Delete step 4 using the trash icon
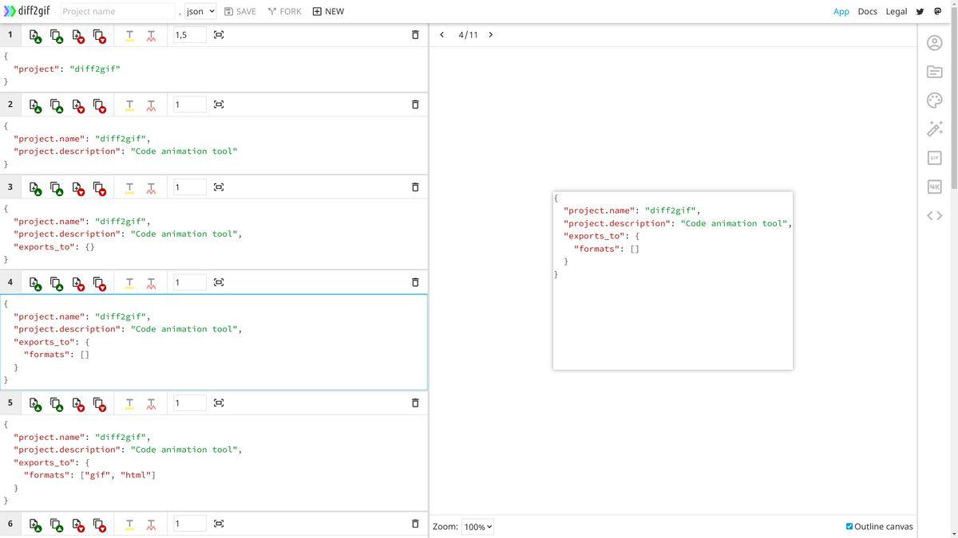This screenshot has width=958, height=538. tap(415, 282)
